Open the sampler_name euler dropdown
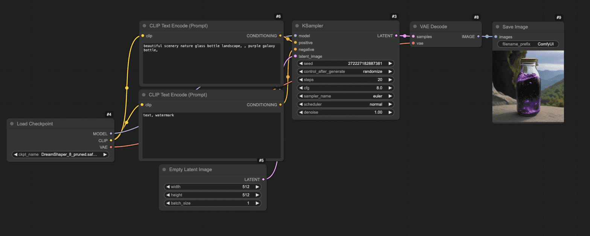This screenshot has width=590, height=236. click(x=345, y=96)
